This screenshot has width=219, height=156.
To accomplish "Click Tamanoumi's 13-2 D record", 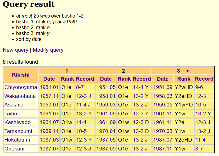I will point(141,131).
